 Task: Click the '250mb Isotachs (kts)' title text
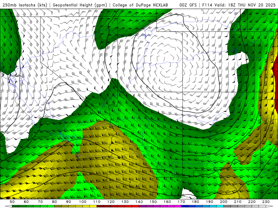25,5
